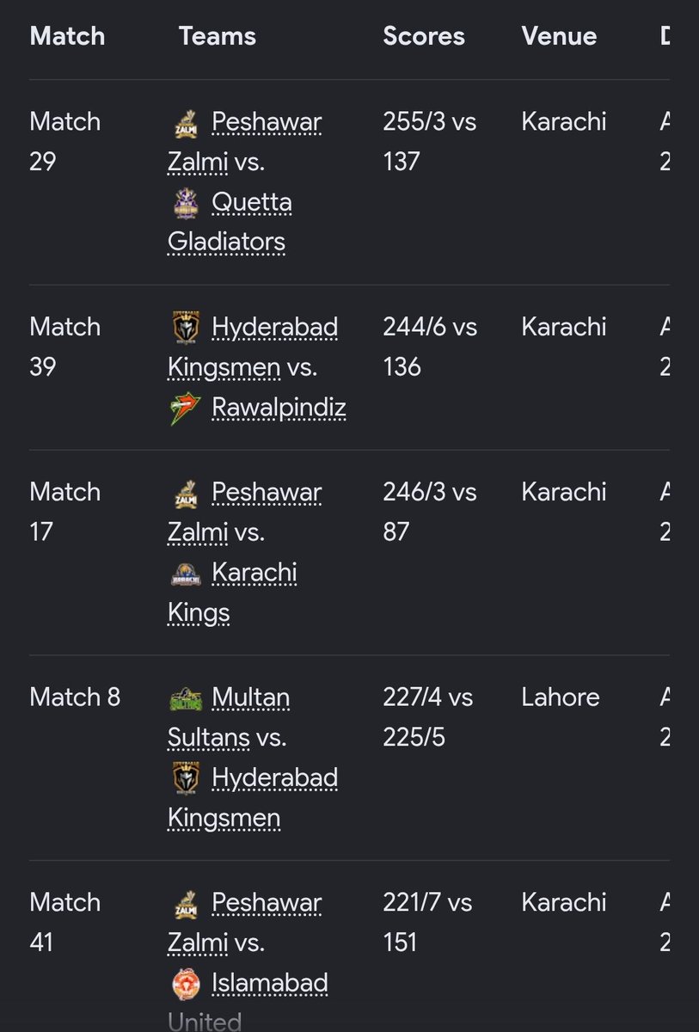Select the Match column header
The height and width of the screenshot is (1032, 699).
pos(67,36)
